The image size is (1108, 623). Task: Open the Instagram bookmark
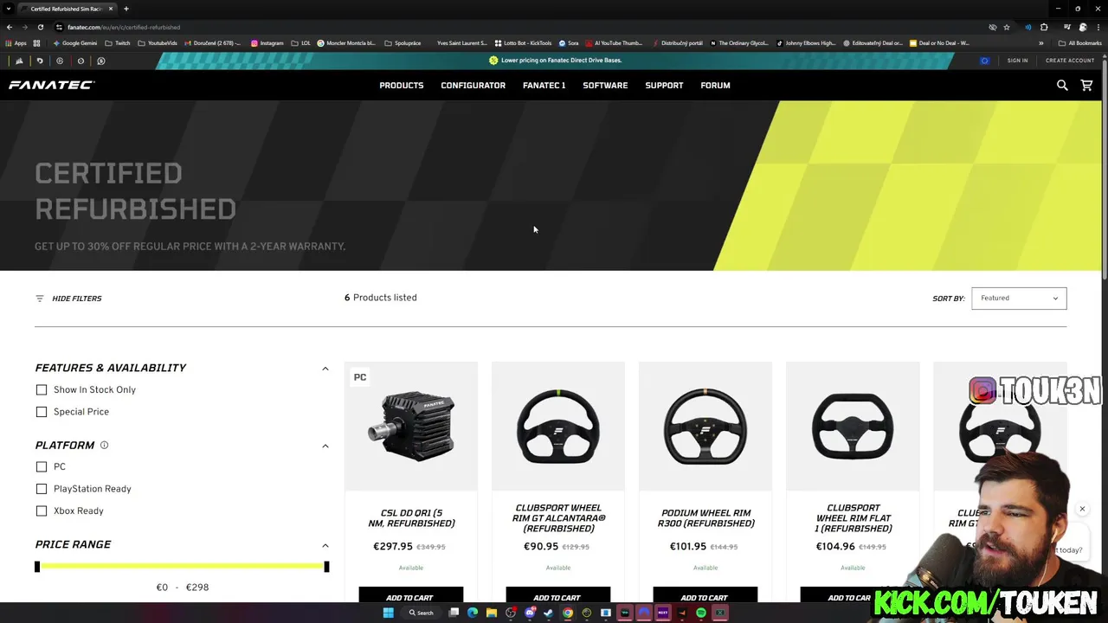267,43
